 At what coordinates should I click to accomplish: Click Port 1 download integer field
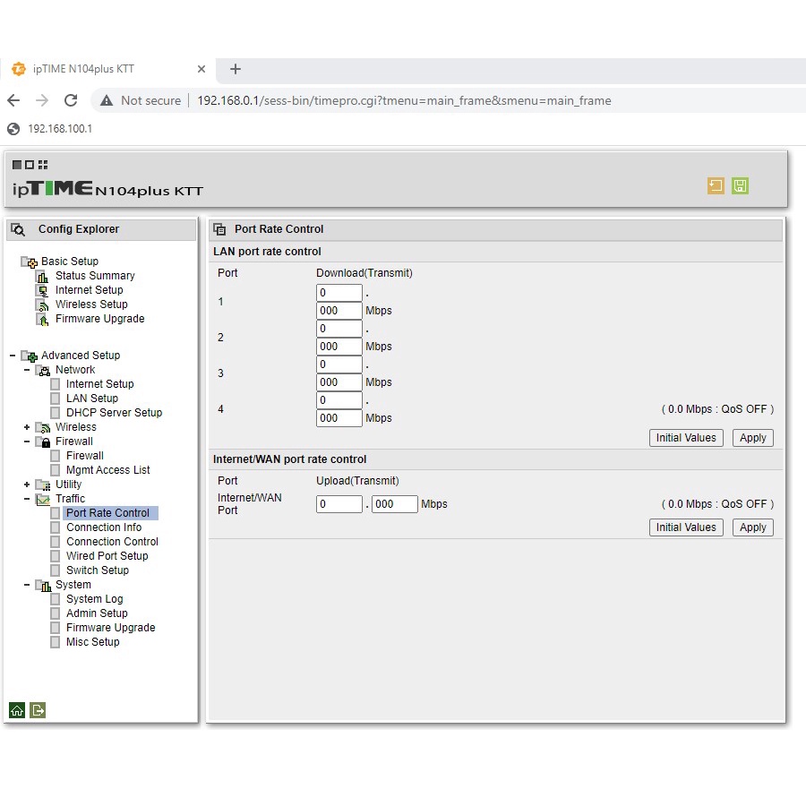(x=339, y=293)
